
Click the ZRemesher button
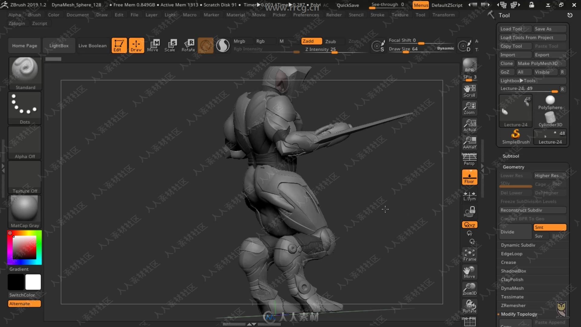click(x=513, y=305)
